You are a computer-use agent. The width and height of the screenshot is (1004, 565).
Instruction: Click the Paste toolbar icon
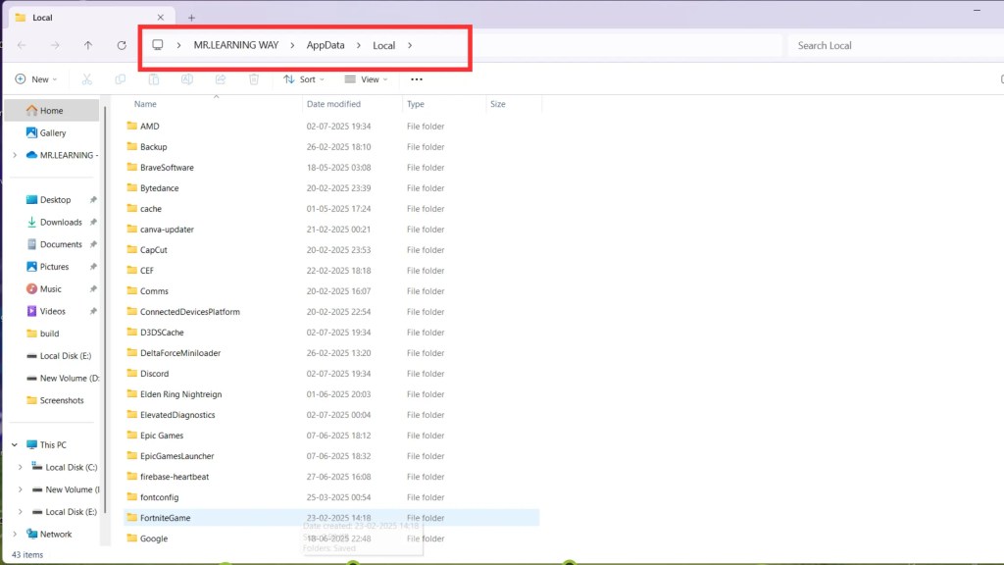(154, 79)
